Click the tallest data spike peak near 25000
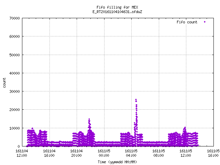The width and height of the screenshot is (220, 165). click(x=136, y=100)
